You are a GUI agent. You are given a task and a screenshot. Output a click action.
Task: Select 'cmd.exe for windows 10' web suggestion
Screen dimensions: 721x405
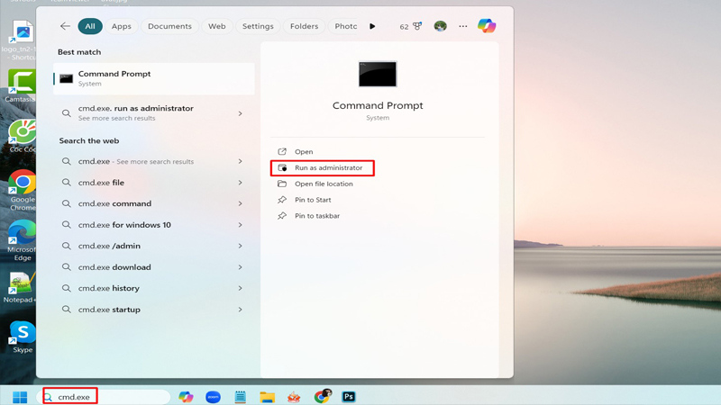(154, 224)
